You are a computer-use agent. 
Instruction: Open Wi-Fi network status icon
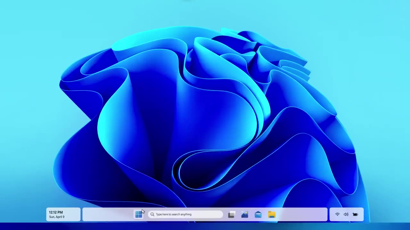point(337,214)
